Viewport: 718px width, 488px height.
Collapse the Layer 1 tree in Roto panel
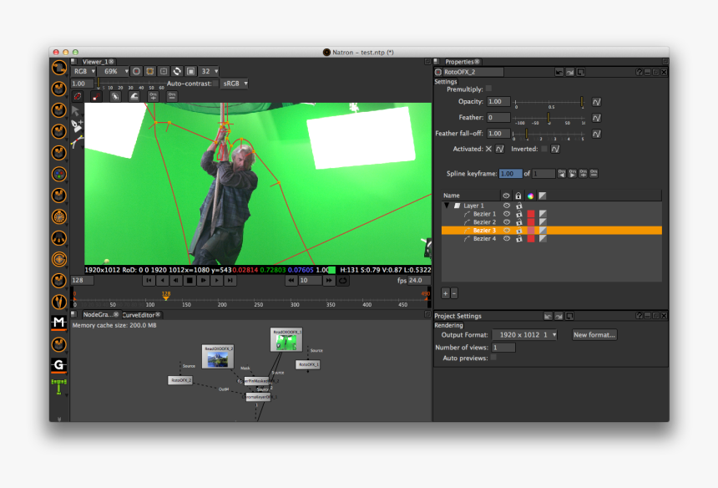point(447,204)
